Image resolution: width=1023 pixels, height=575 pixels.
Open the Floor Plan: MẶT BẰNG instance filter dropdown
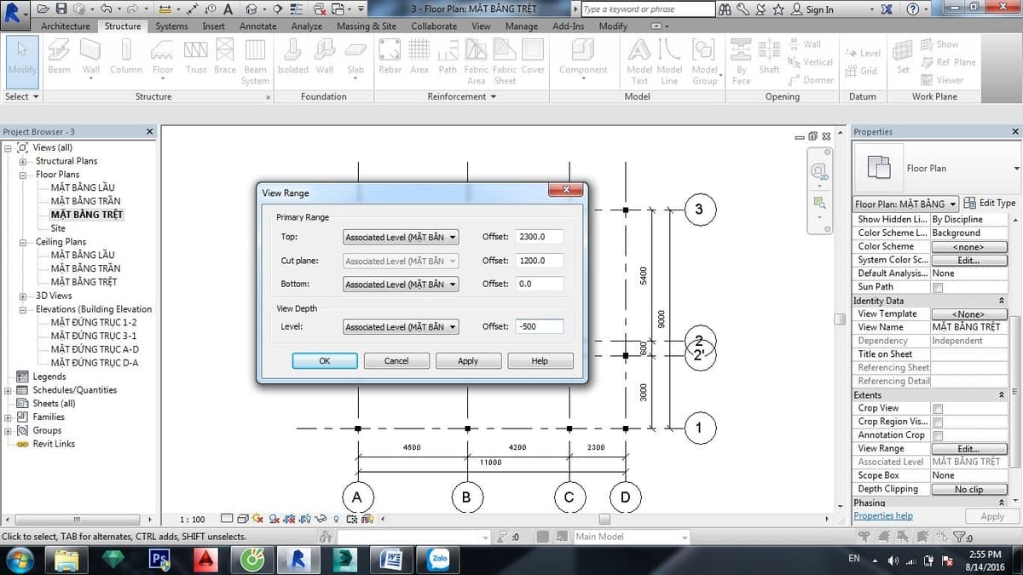coord(906,204)
